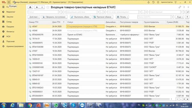The height and width of the screenshot is (108, 192).
Task: Open the Windows Start button
Action: pyautogui.click(x=4, y=105)
